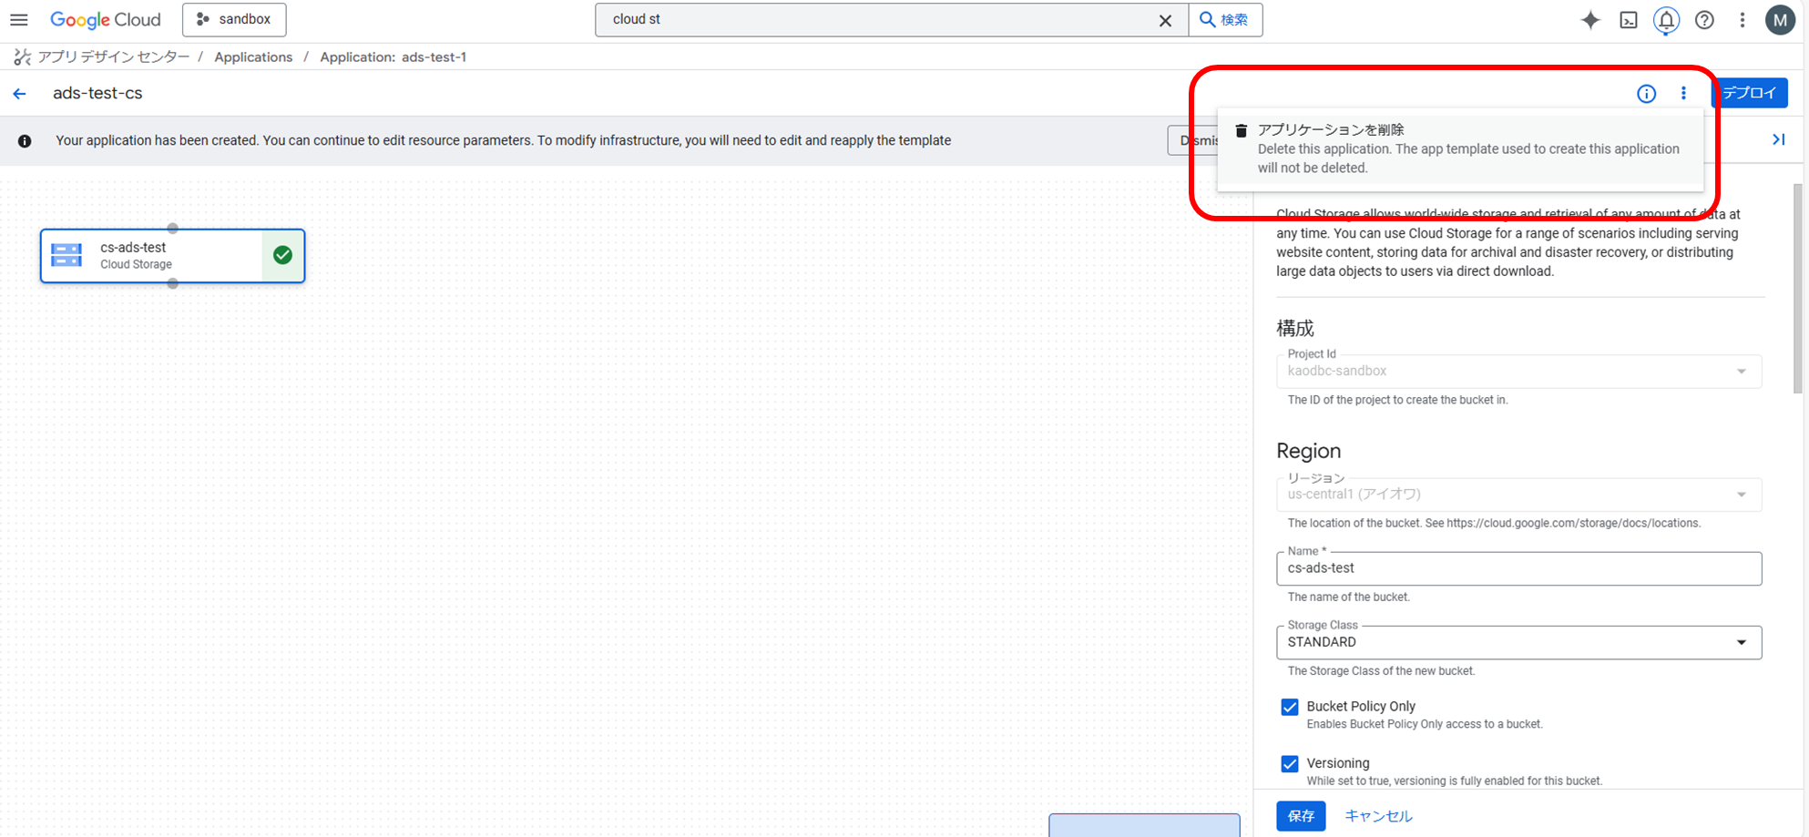Image resolution: width=1809 pixels, height=837 pixels.
Task: Click the blue 保存 button
Action: [1301, 816]
